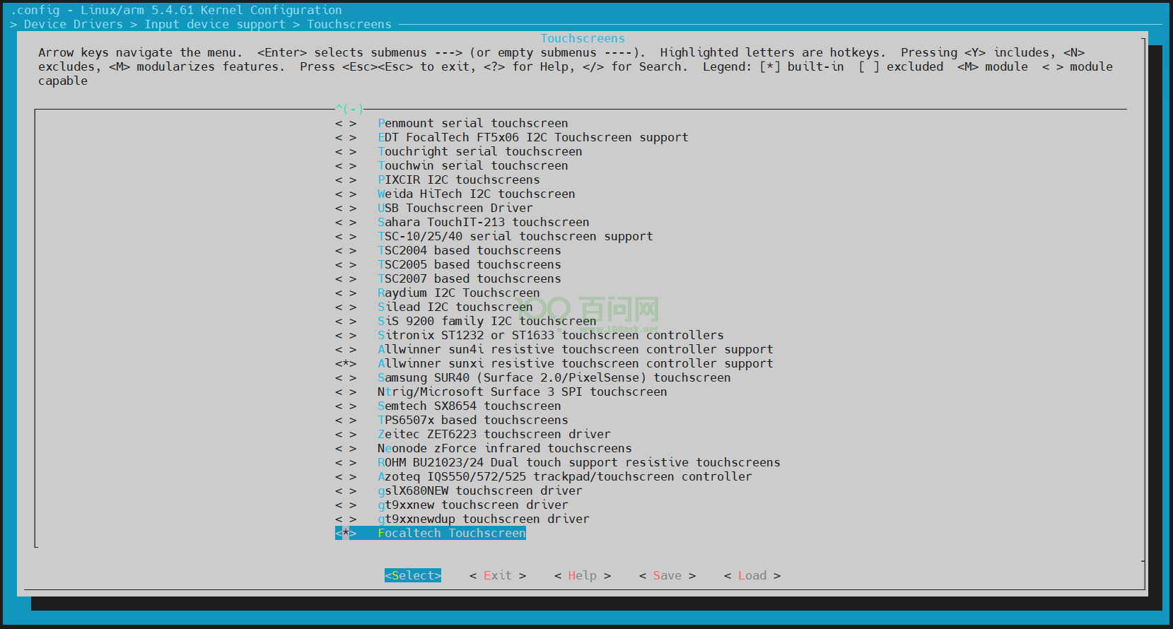Enable the USB Touchscreen Driver checkbox
1173x629 pixels.
[x=346, y=208]
